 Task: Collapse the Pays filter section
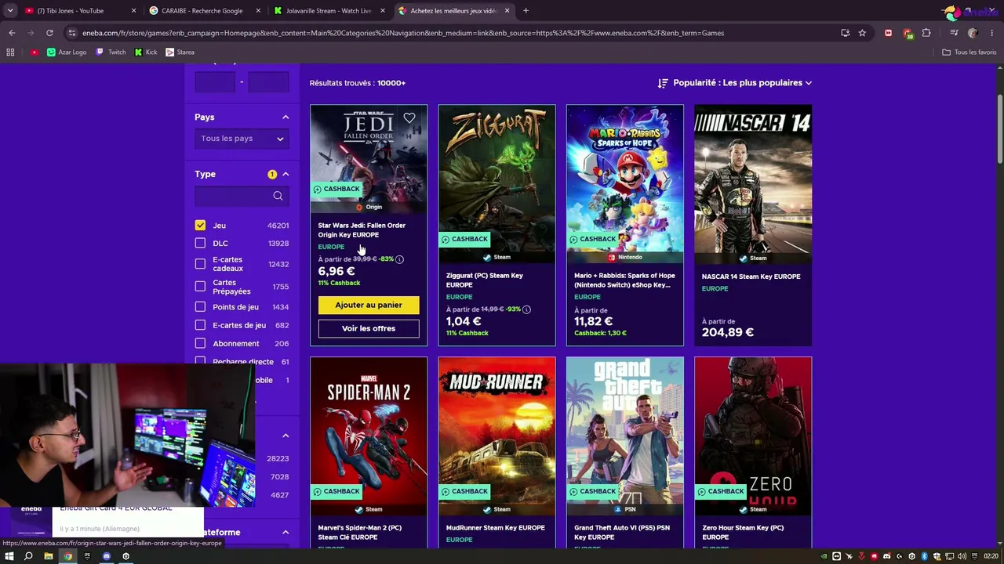tap(286, 117)
